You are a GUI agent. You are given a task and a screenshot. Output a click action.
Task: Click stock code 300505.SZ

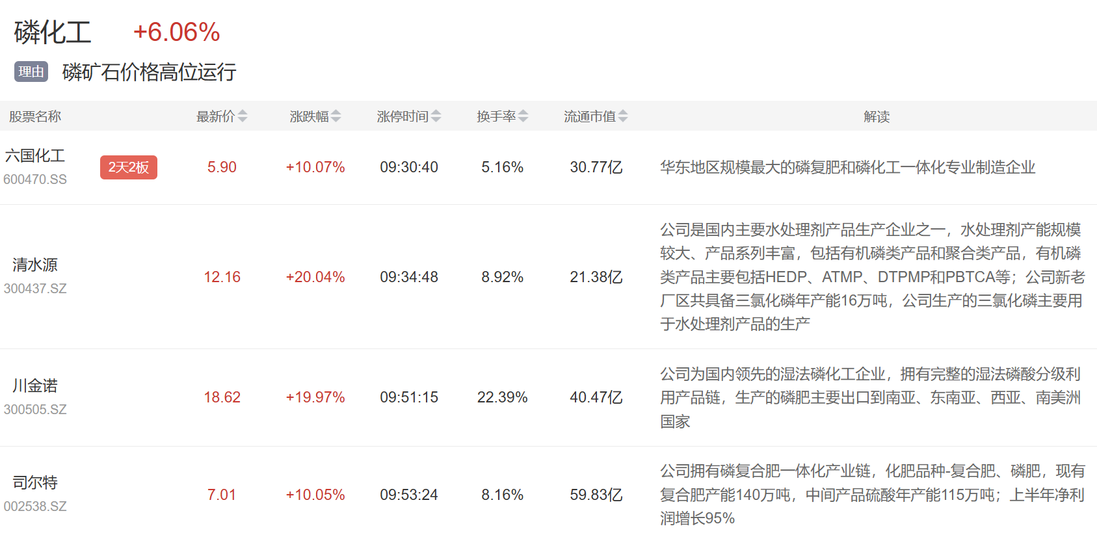35,410
